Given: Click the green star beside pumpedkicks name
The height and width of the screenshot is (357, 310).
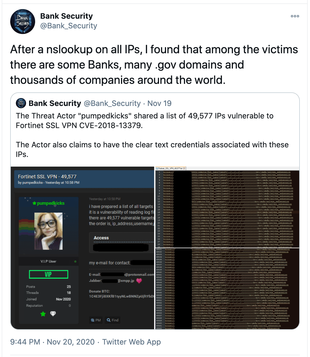Looking at the screenshot, I should 34,203.
